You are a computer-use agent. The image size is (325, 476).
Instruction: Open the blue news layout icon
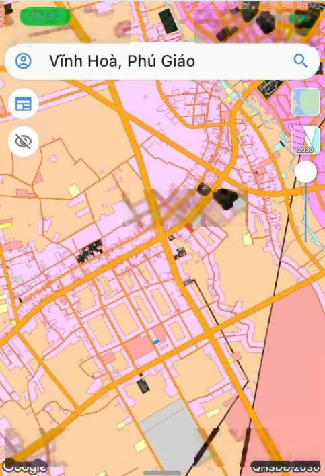pyautogui.click(x=24, y=104)
